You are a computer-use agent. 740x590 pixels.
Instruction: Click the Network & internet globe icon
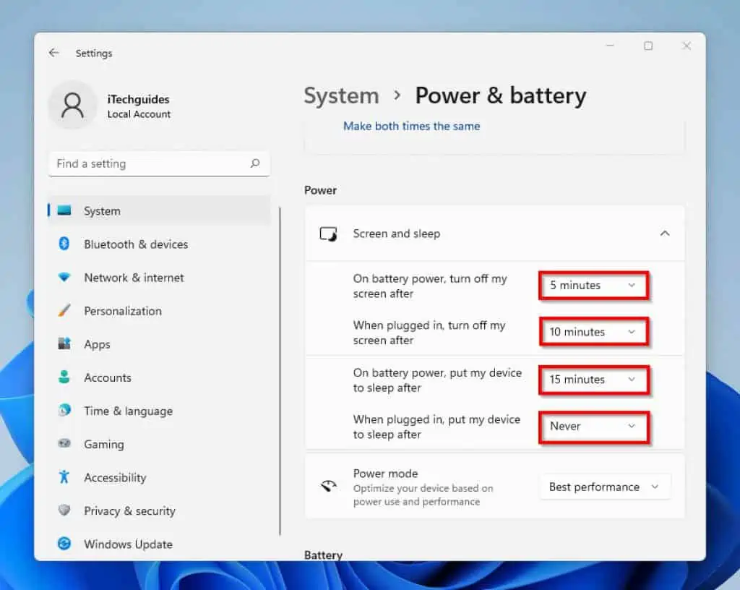65,277
